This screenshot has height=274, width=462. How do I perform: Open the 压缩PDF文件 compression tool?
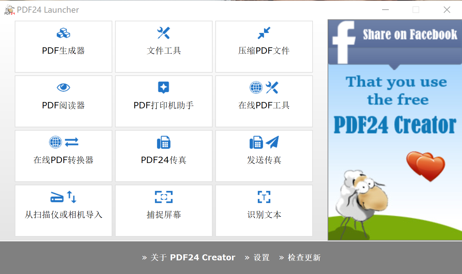pyautogui.click(x=264, y=47)
